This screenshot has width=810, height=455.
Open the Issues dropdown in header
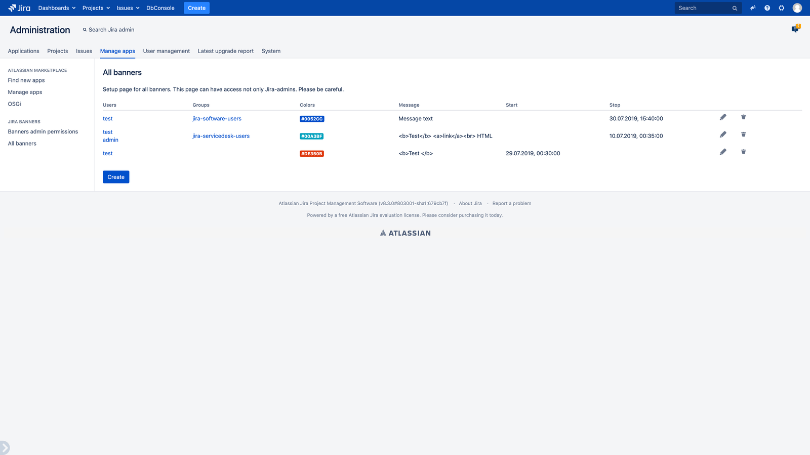click(x=128, y=8)
